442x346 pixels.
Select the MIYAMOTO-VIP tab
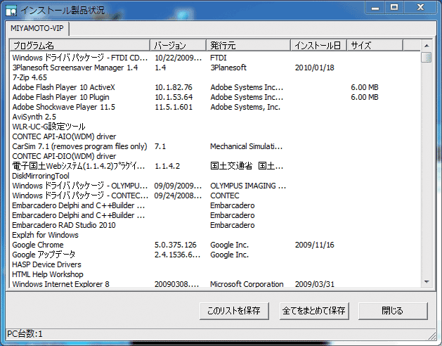37,29
